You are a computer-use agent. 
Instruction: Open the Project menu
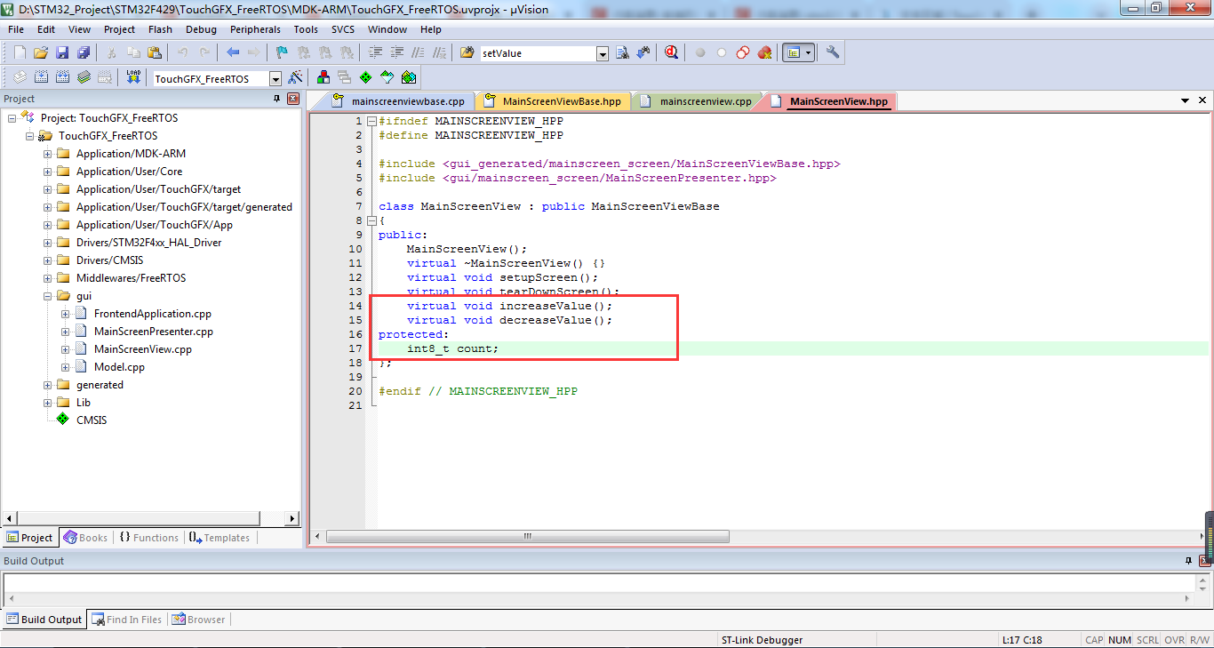(119, 29)
